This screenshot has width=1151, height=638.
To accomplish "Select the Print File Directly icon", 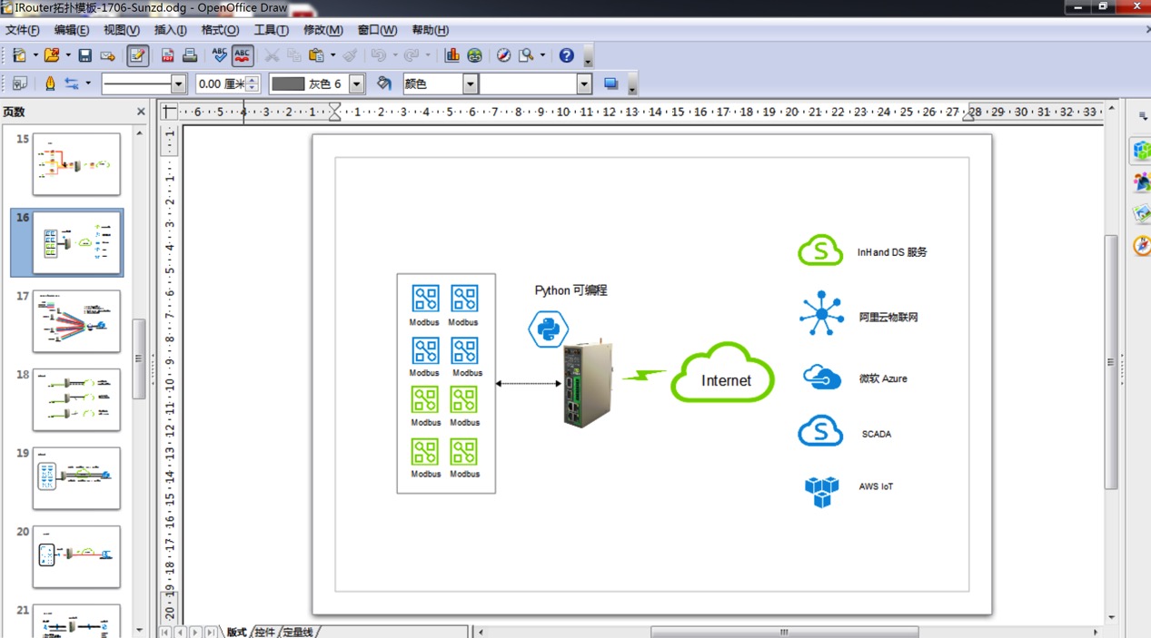I will pos(189,55).
